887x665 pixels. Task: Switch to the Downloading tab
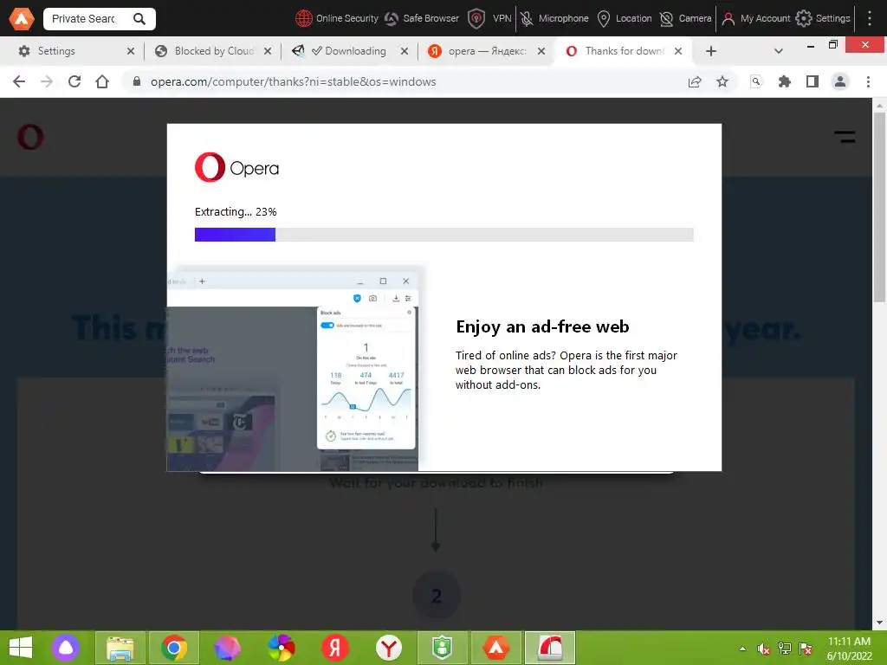tap(349, 51)
